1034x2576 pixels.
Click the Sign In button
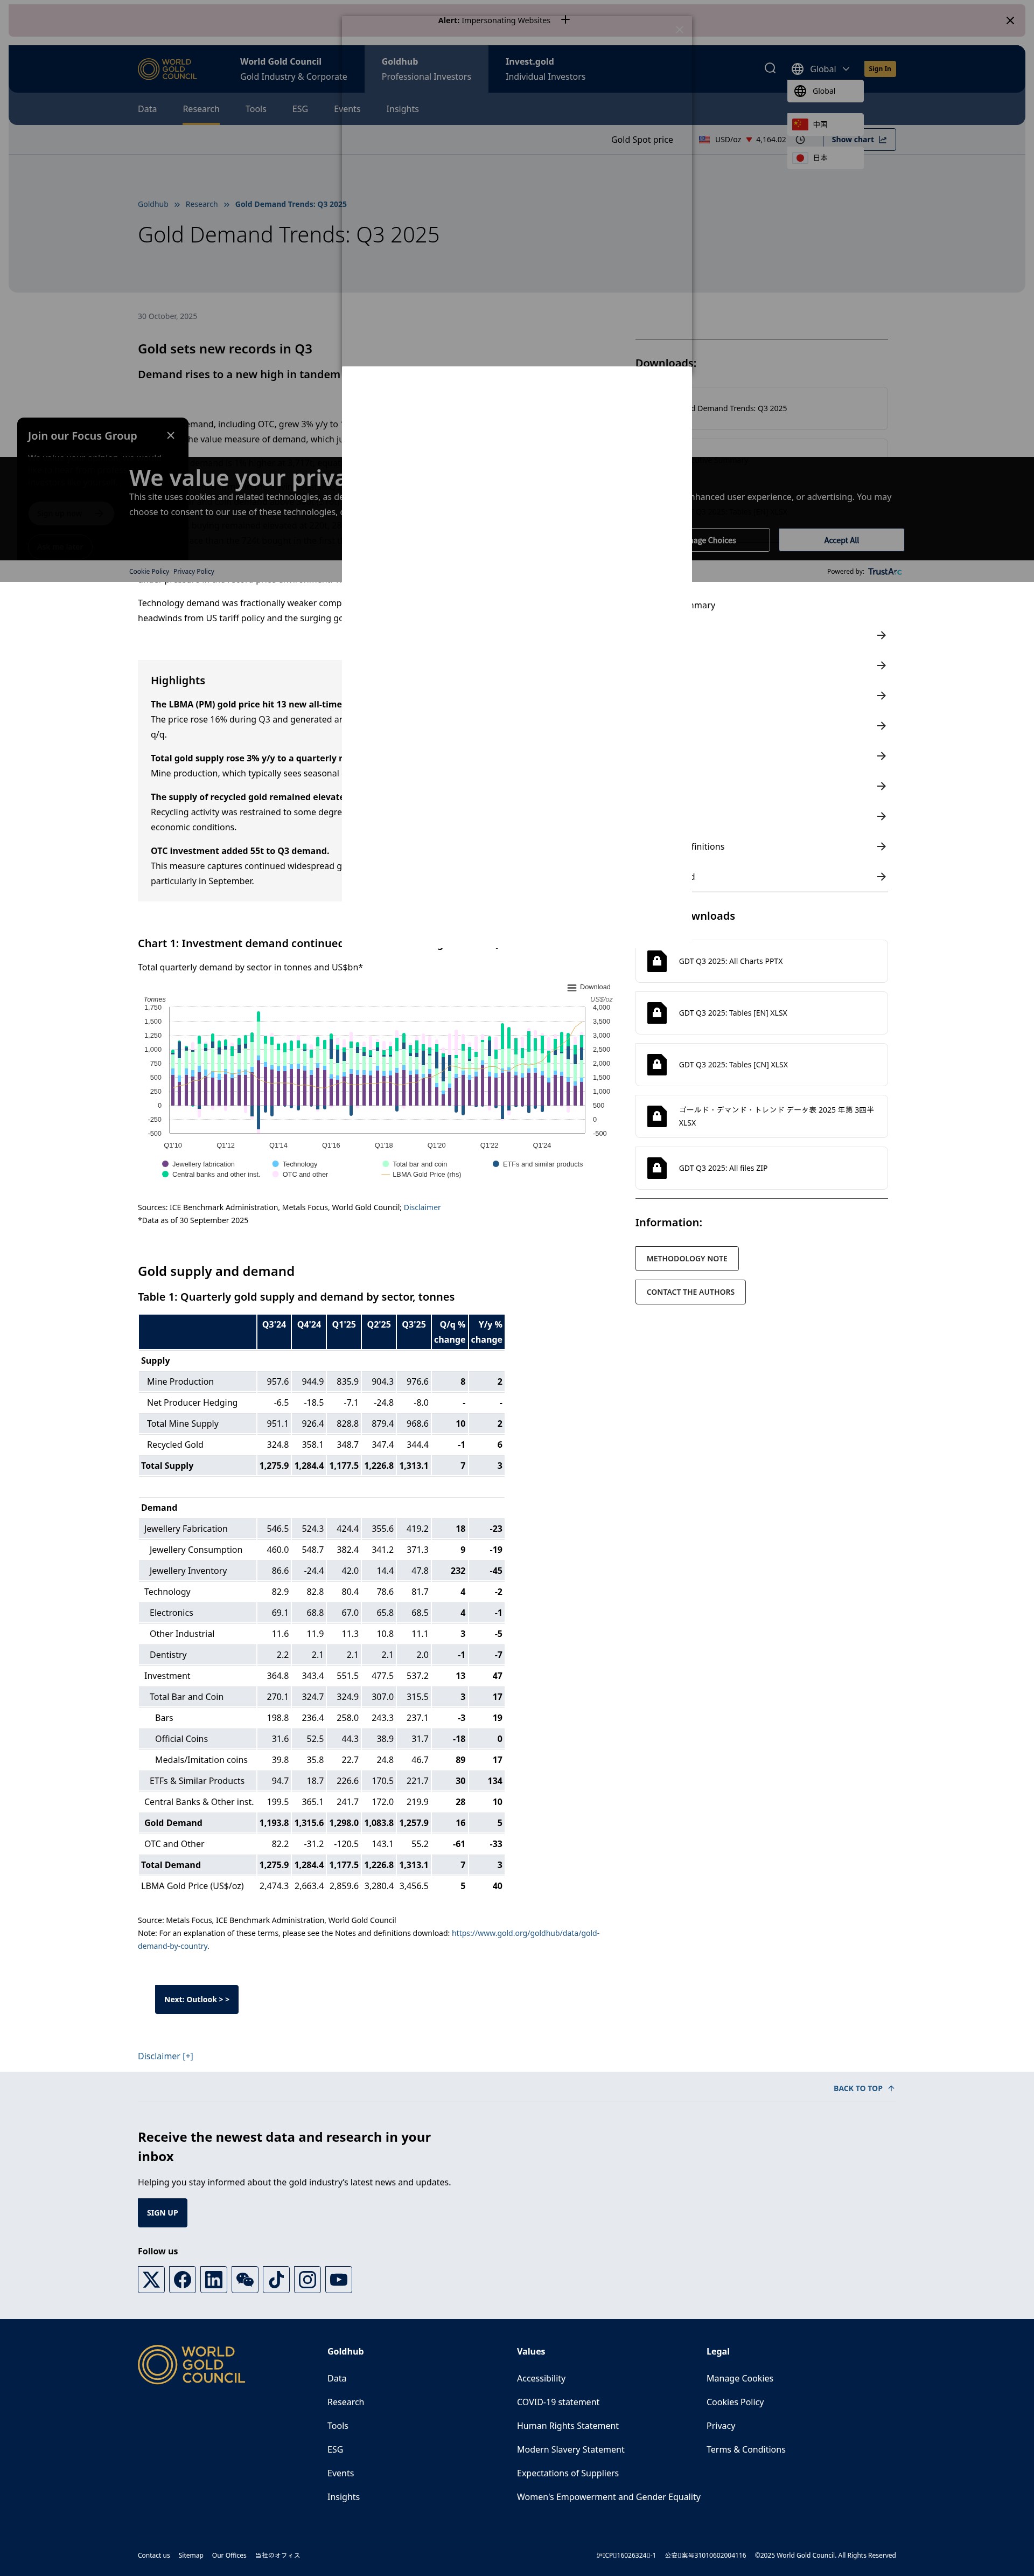[x=879, y=69]
